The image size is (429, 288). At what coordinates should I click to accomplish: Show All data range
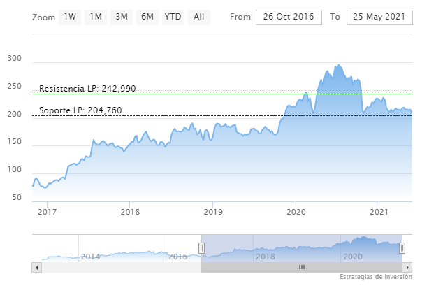pyautogui.click(x=199, y=16)
